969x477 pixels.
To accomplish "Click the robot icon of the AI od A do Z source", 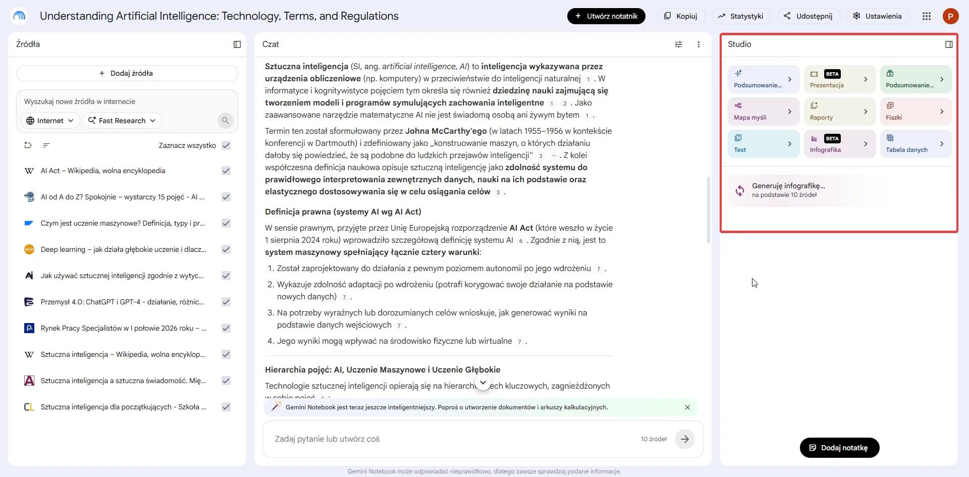I will (x=29, y=197).
